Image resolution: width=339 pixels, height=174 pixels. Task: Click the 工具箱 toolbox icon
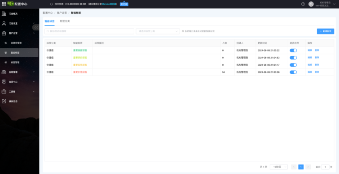[4, 92]
